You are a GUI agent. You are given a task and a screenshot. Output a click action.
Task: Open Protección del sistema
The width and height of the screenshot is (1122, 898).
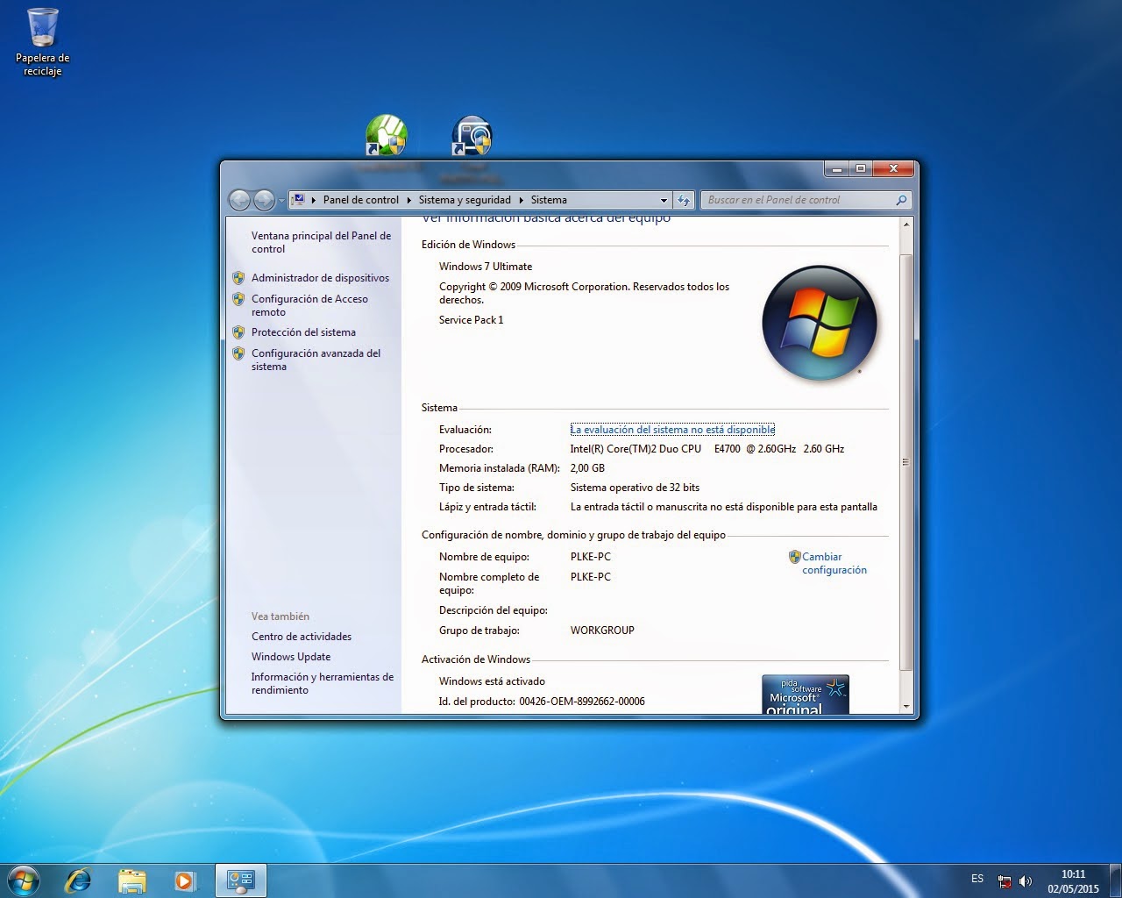point(303,332)
